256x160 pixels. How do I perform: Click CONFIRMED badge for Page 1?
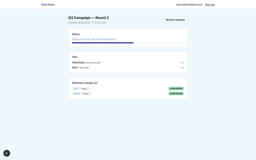tap(176, 89)
